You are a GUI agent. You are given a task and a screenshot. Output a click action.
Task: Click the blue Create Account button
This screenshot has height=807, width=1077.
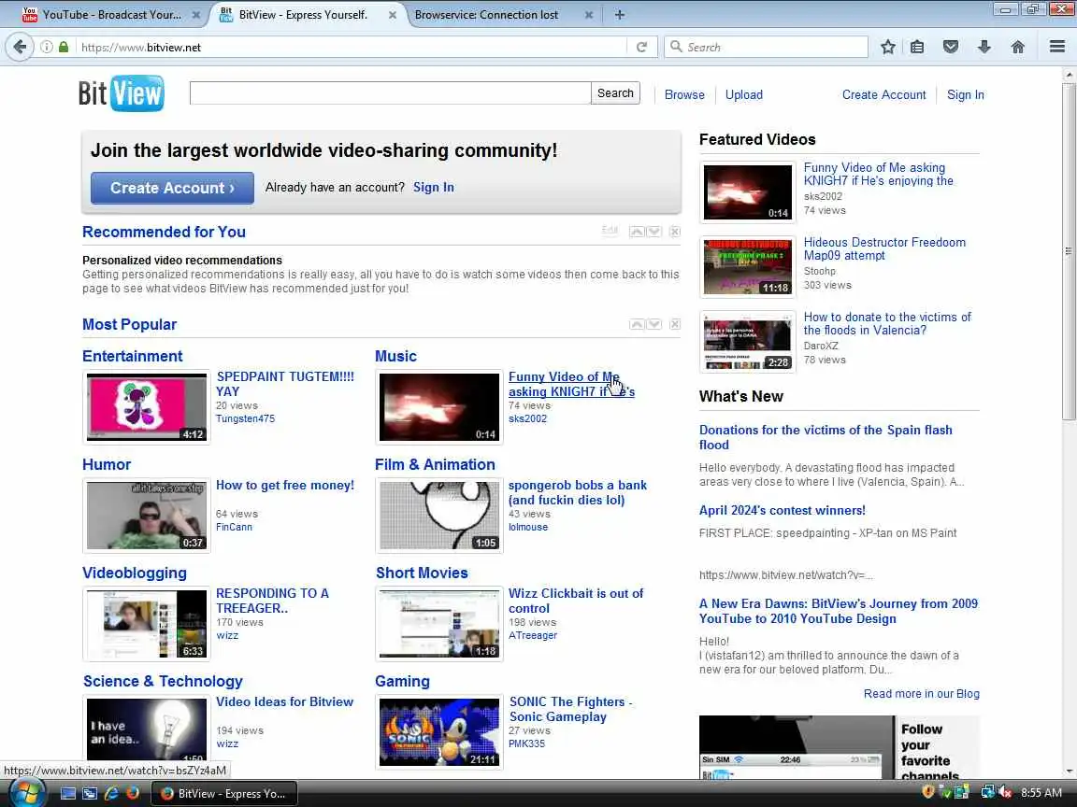172,188
